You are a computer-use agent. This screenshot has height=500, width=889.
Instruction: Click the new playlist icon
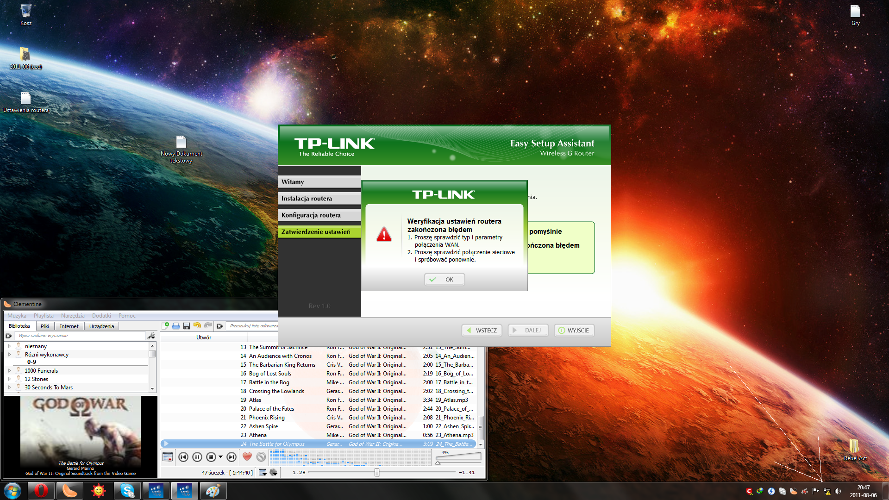pos(166,326)
